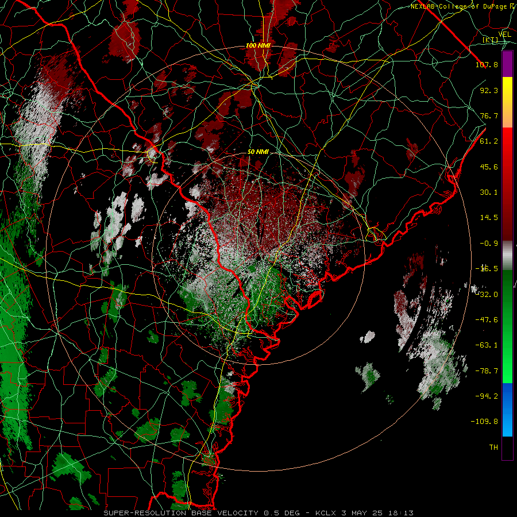Pick the blue segment of velocity color bar
The image size is (517, 517).
coord(507,410)
